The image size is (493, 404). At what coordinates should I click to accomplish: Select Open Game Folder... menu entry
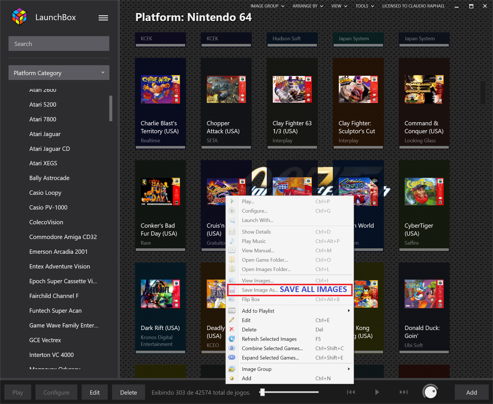(290, 260)
